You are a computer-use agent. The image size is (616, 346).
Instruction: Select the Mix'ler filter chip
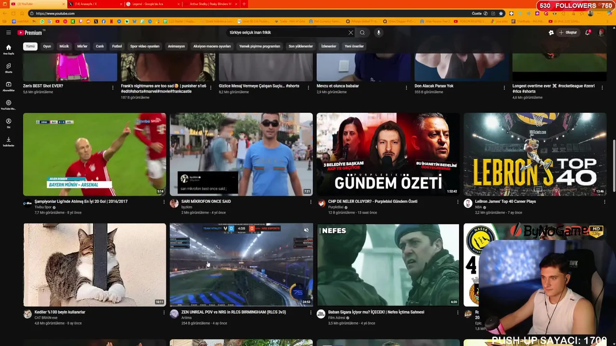pos(82,46)
